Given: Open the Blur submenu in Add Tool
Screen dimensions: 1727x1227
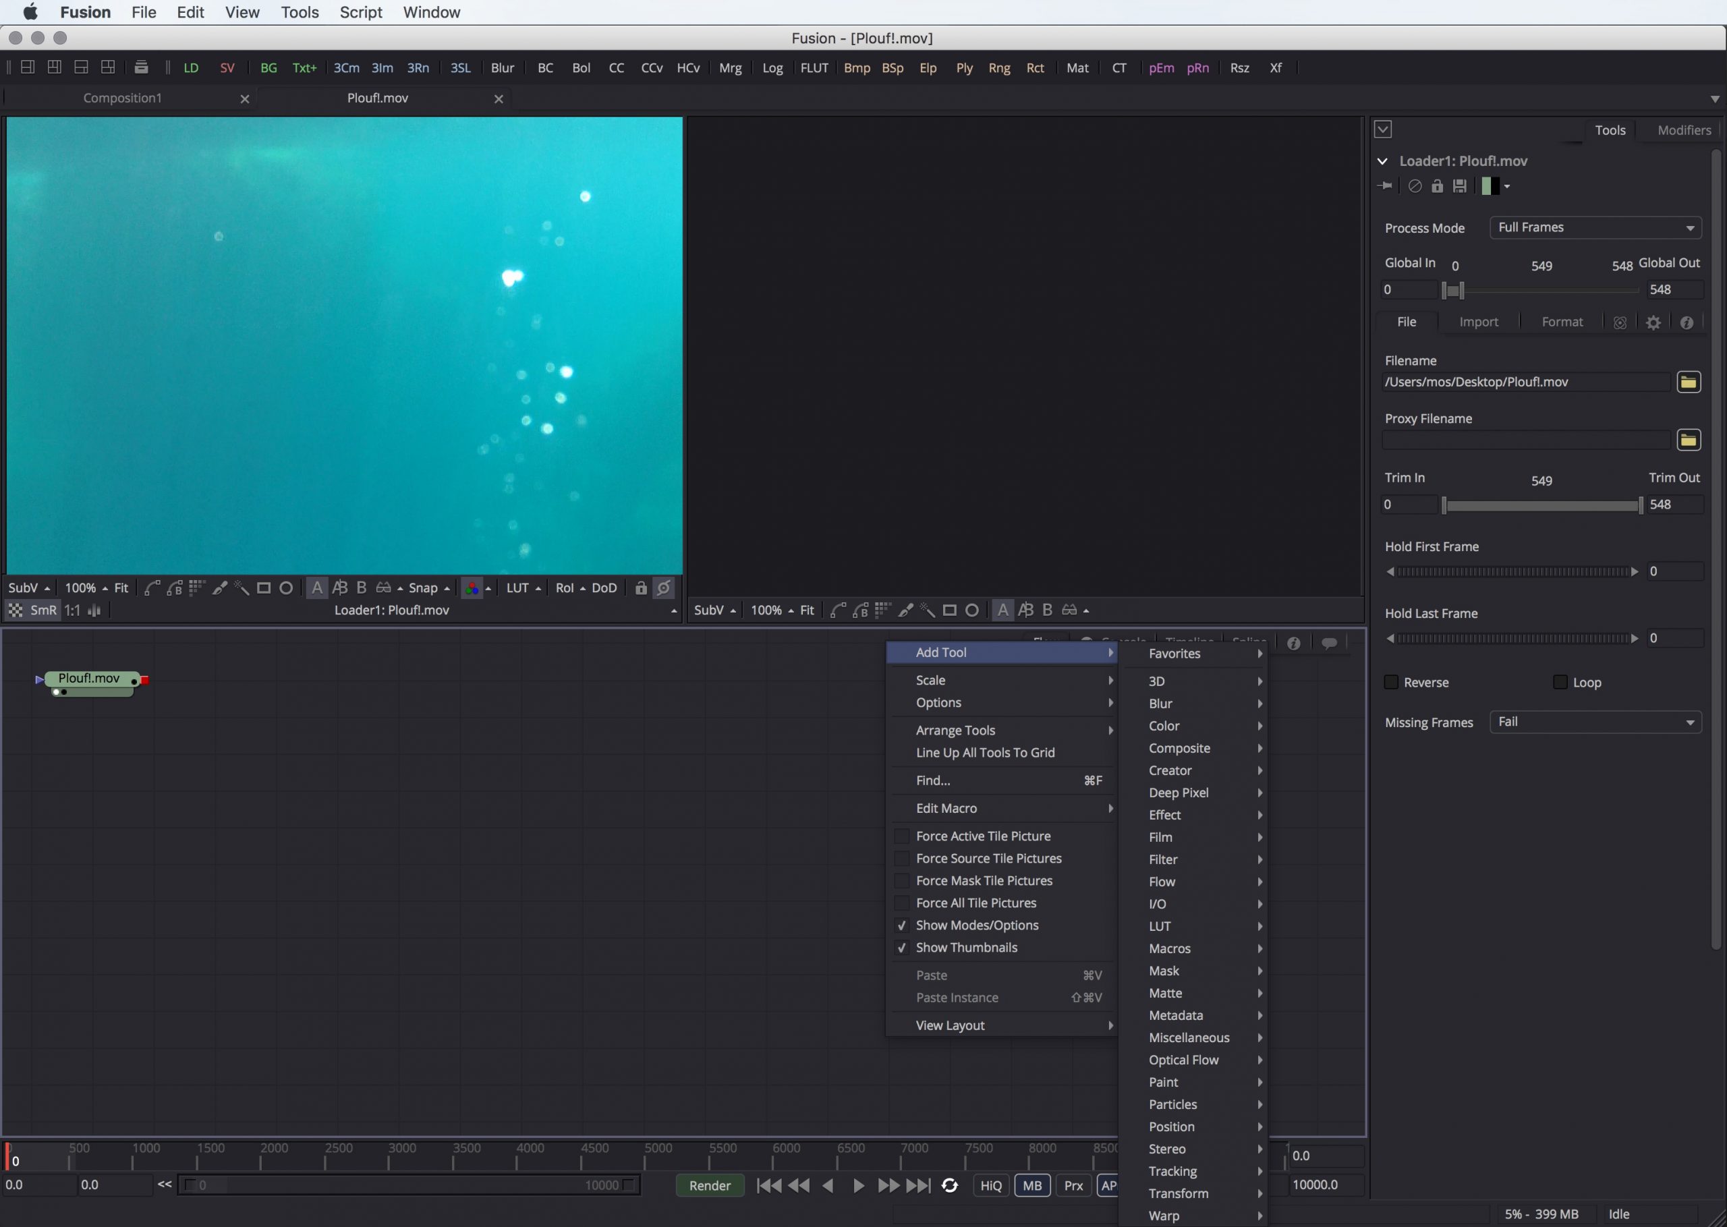Looking at the screenshot, I should tap(1193, 704).
